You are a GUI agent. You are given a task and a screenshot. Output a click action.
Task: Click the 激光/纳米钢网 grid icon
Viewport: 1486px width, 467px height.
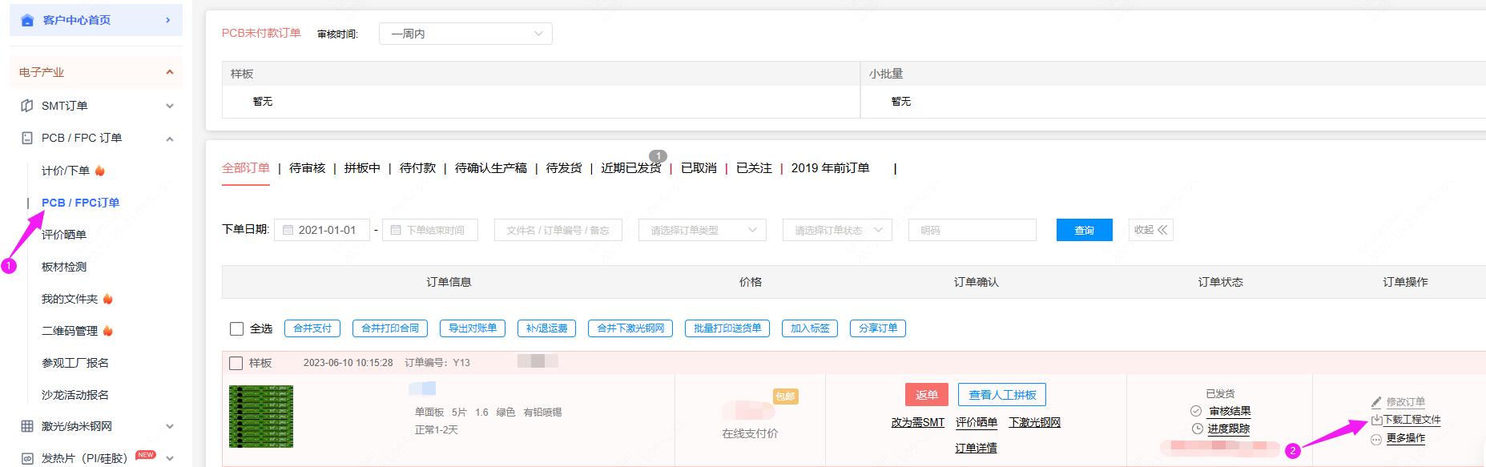(x=27, y=426)
